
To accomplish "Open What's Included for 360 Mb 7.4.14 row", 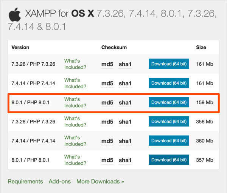I will click(75, 141).
